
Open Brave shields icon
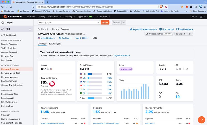click(x=161, y=7)
